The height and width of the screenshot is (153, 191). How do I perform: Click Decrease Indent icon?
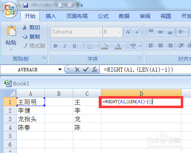pyautogui.click(x=181, y=46)
